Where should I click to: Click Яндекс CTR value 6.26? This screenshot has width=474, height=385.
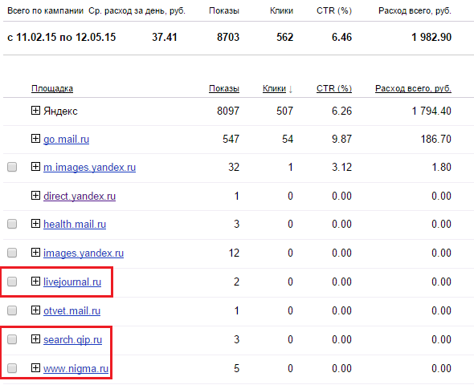(342, 111)
